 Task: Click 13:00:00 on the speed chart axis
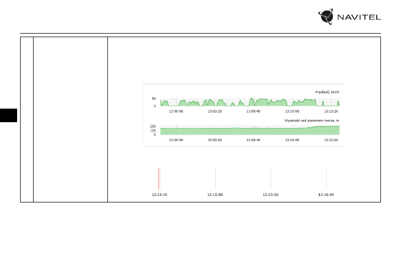[176, 110]
